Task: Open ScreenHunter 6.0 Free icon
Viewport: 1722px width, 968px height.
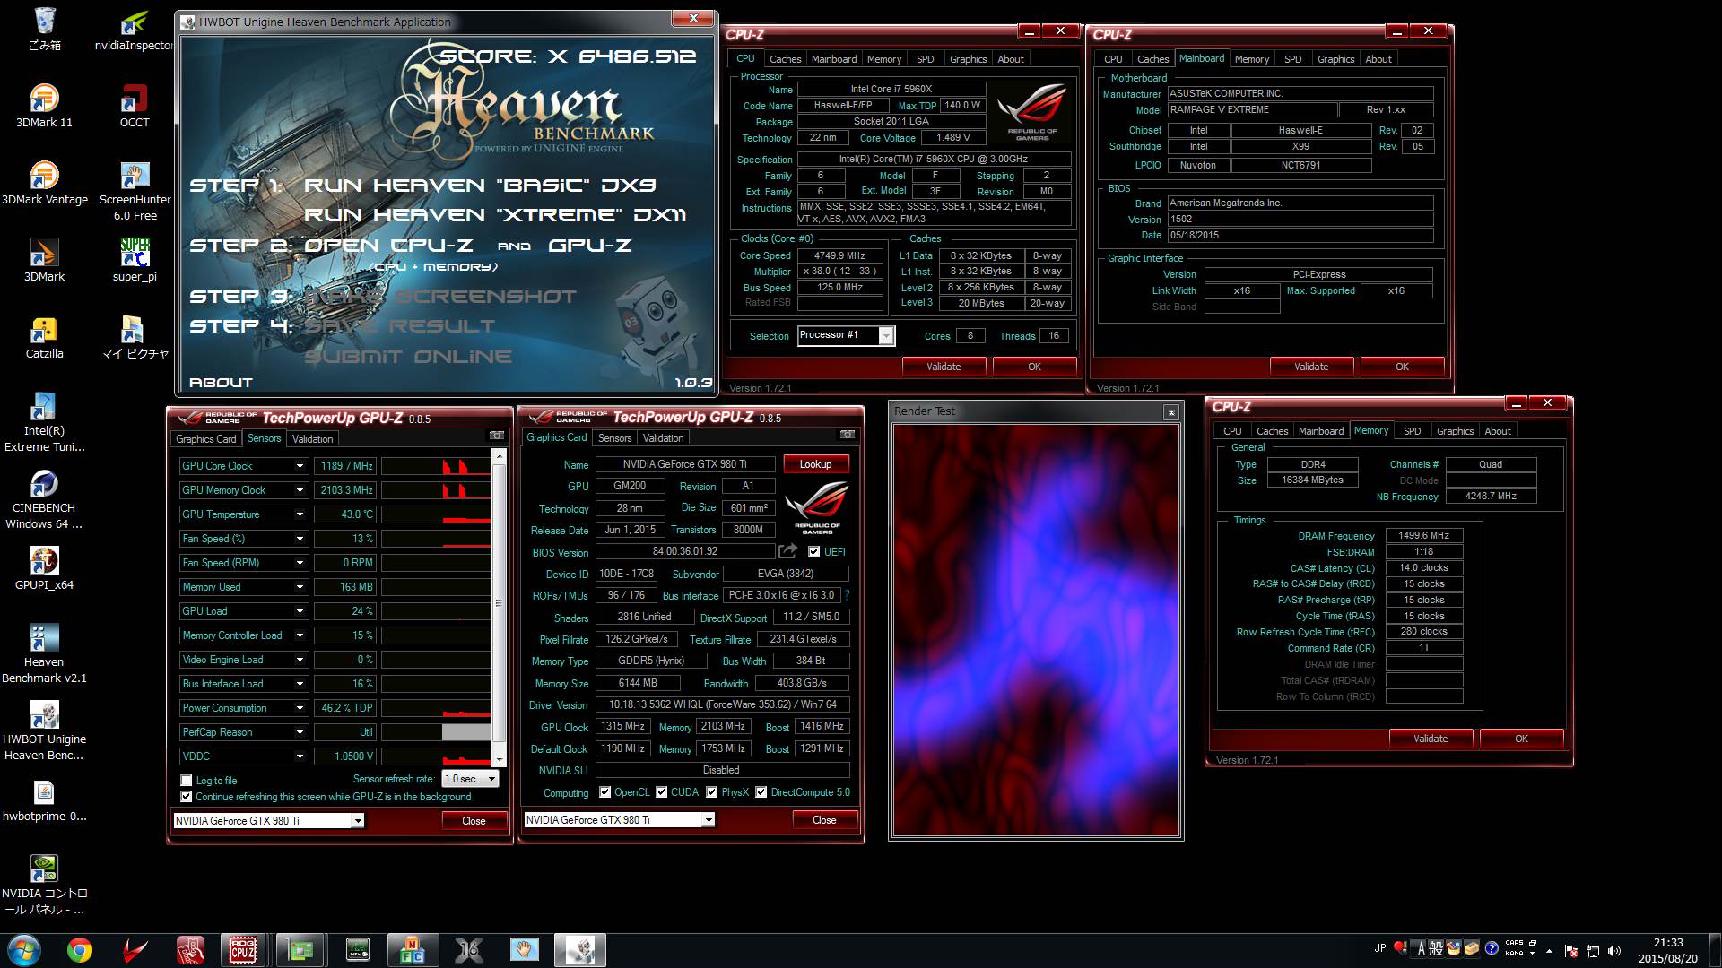Action: point(135,191)
